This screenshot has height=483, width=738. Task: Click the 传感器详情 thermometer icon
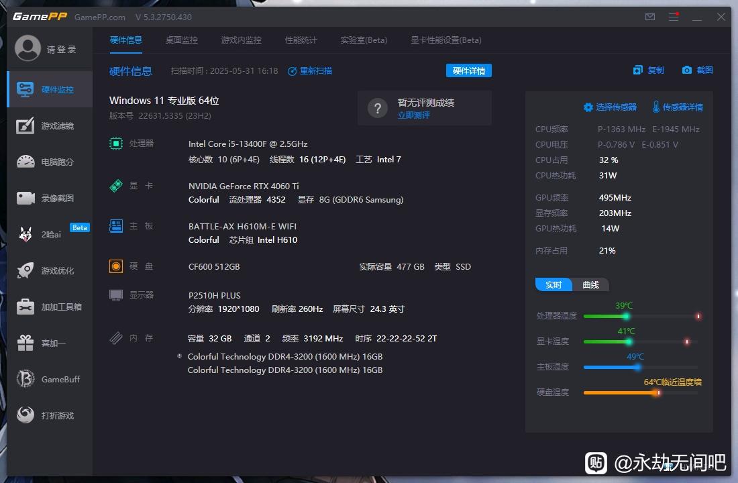click(655, 107)
